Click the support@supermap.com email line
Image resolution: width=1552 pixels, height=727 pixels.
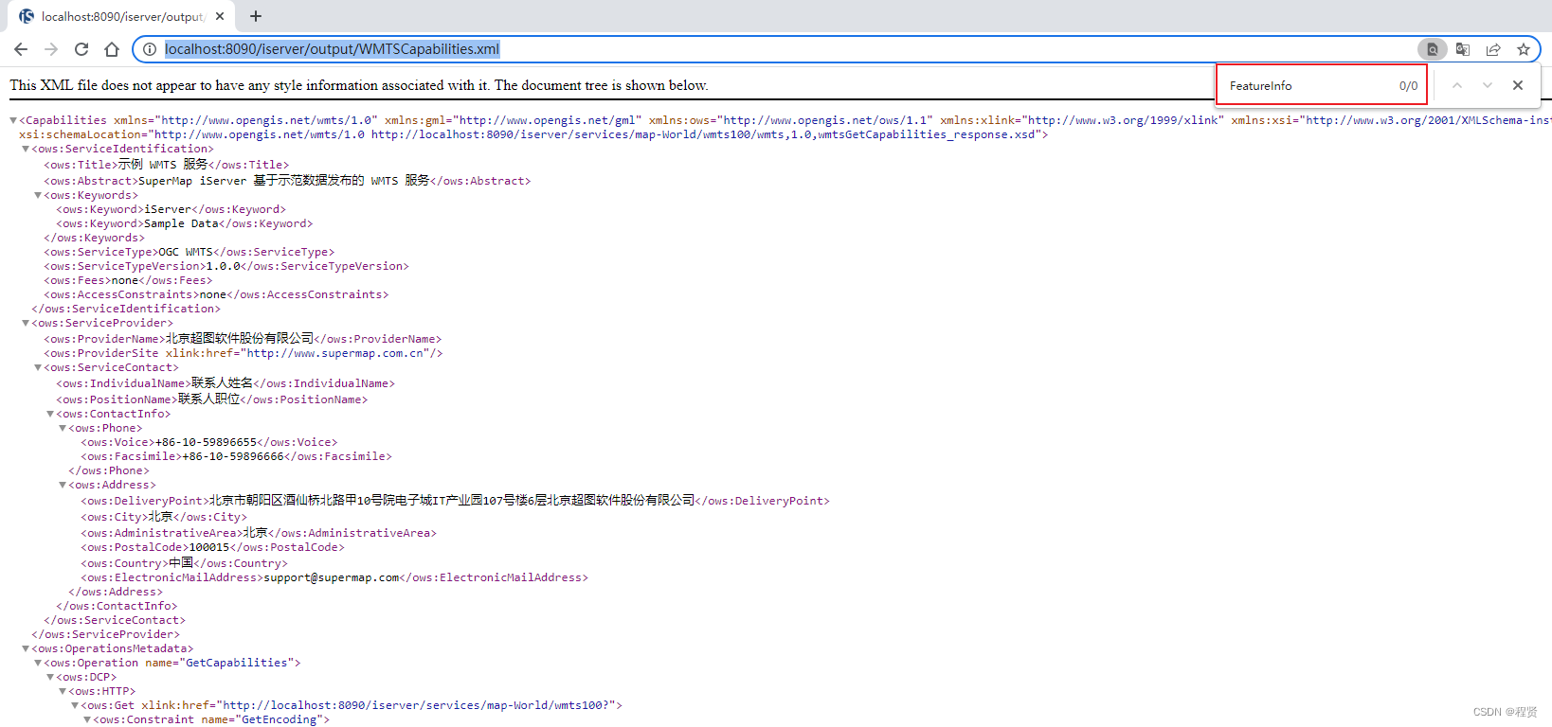[334, 577]
